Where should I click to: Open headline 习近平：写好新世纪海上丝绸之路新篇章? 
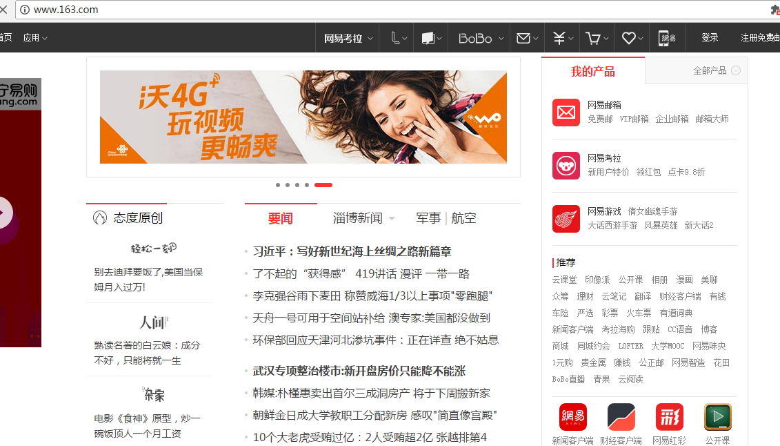point(352,252)
